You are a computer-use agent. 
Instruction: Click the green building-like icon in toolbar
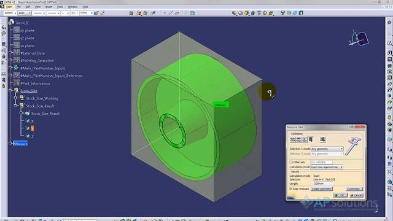pyautogui.click(x=301, y=13)
